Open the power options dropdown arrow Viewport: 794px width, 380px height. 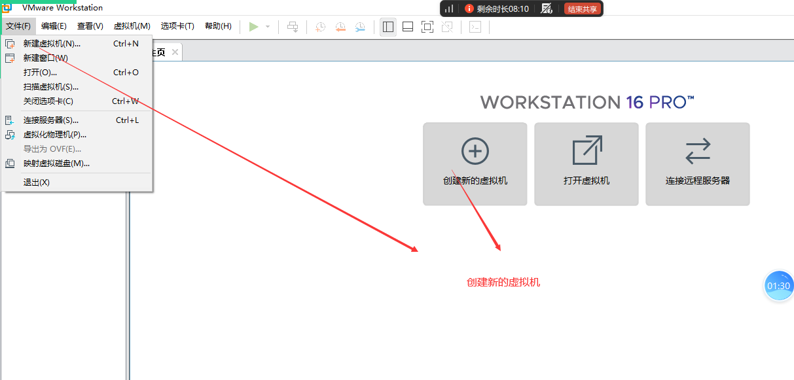(x=268, y=27)
